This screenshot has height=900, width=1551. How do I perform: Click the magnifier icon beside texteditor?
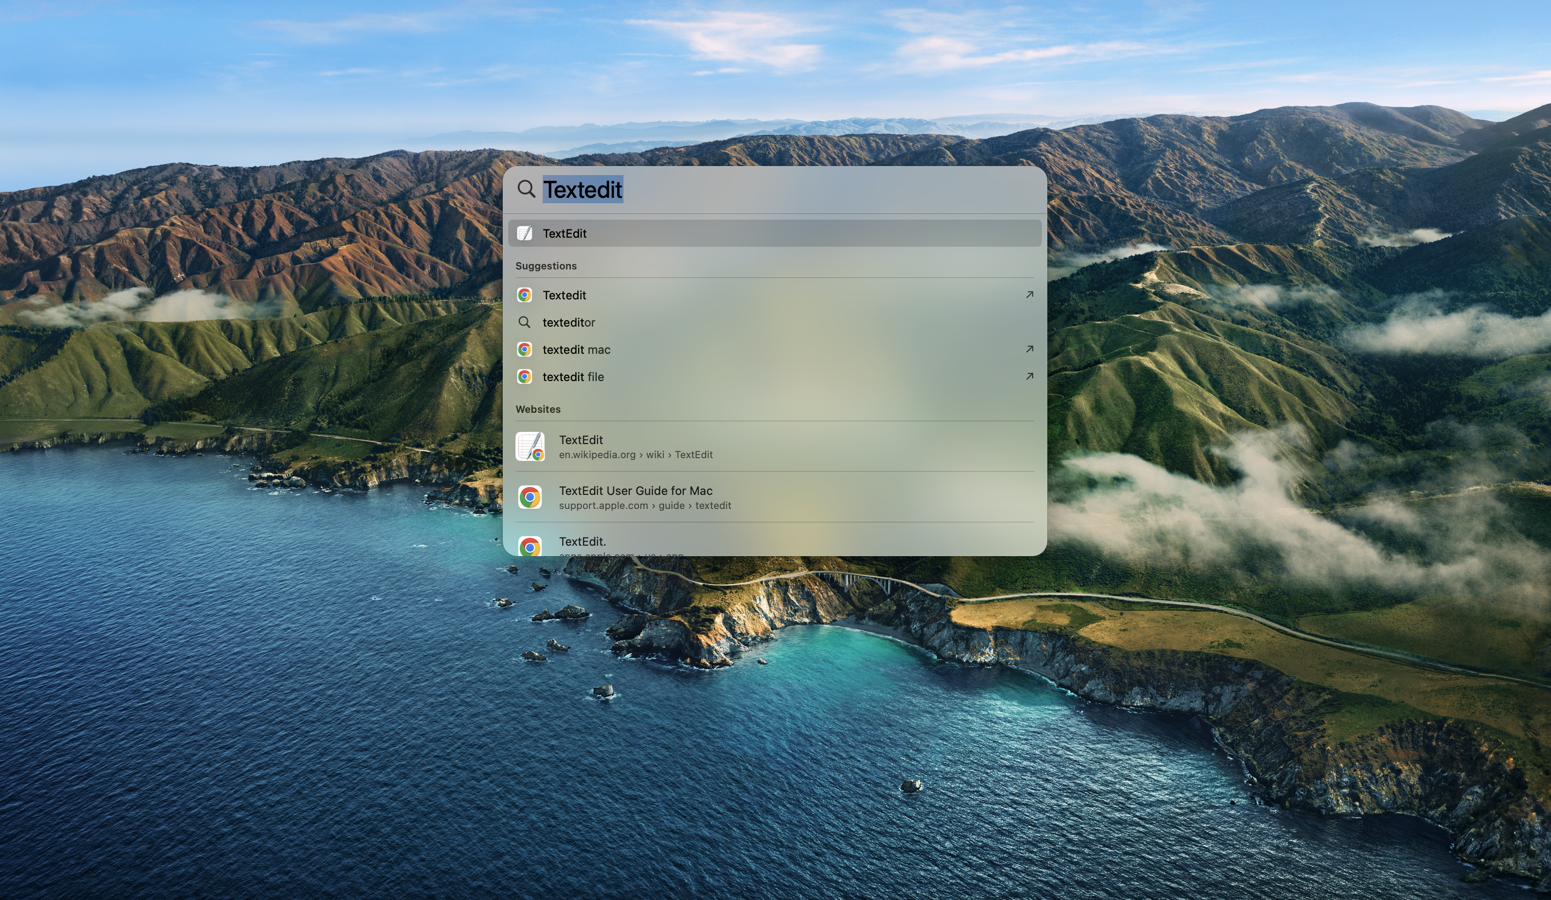pyautogui.click(x=525, y=323)
